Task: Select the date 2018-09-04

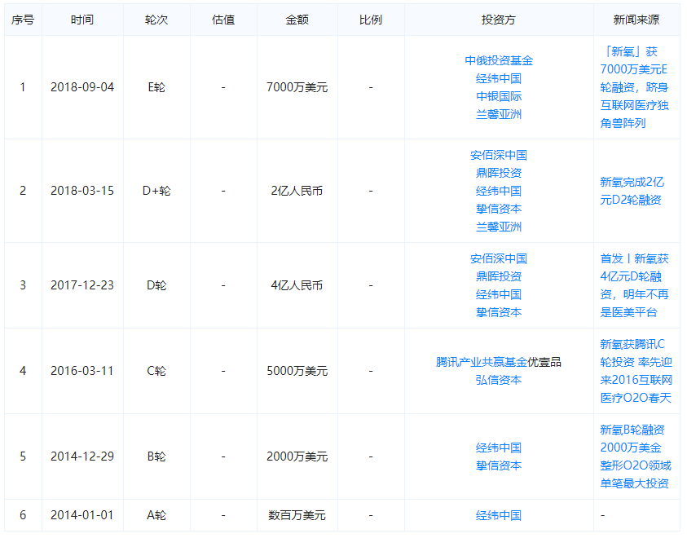Action: 82,87
